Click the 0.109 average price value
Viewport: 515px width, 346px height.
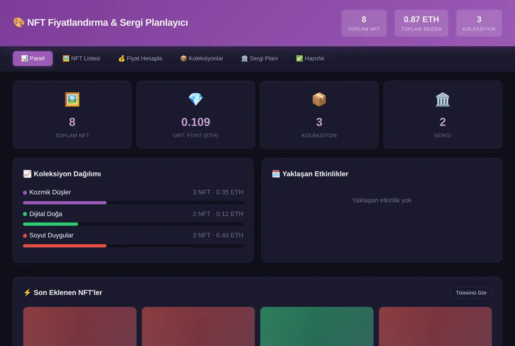pos(196,122)
